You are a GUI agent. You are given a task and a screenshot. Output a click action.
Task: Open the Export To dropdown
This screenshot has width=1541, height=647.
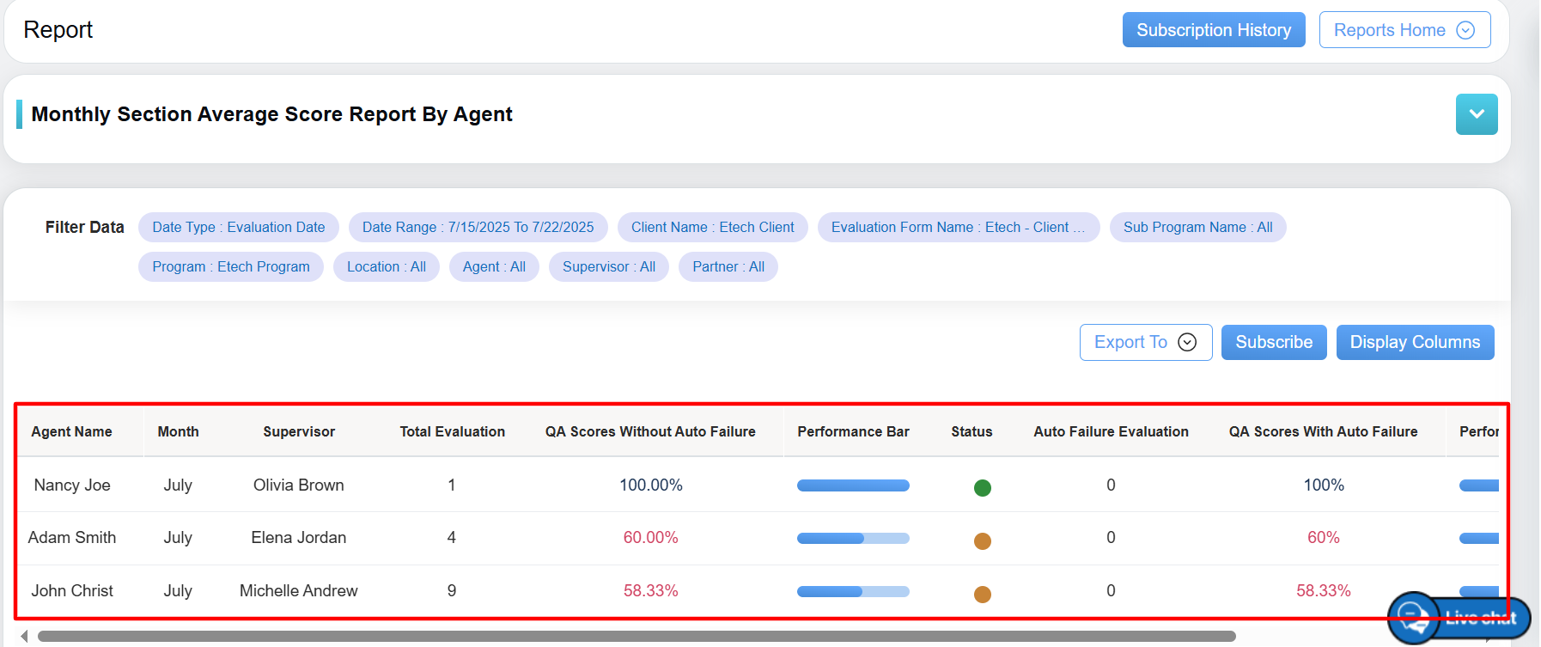[x=1145, y=342]
